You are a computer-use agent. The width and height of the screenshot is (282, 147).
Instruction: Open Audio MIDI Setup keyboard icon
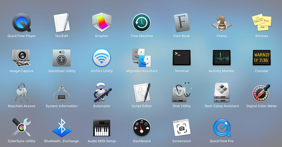click(102, 128)
